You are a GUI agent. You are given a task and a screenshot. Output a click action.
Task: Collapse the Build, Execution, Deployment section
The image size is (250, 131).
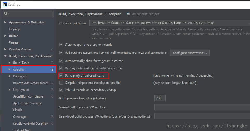point(5,56)
